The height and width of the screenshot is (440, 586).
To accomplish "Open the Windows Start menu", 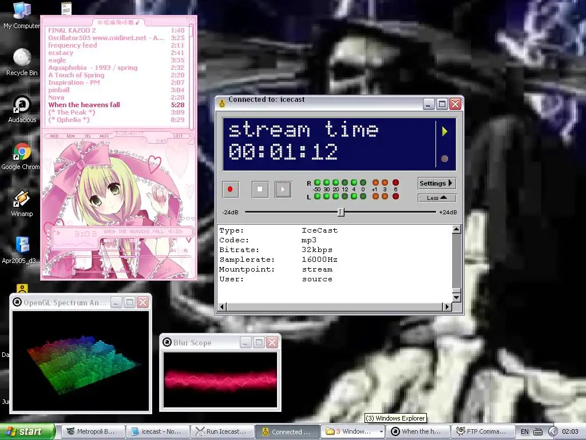I will [x=27, y=431].
